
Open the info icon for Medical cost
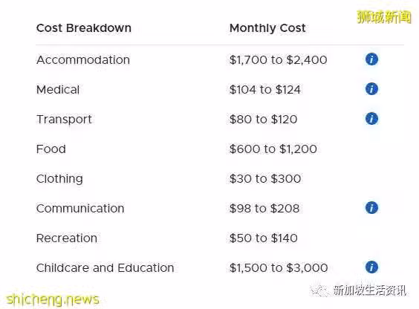pos(371,88)
